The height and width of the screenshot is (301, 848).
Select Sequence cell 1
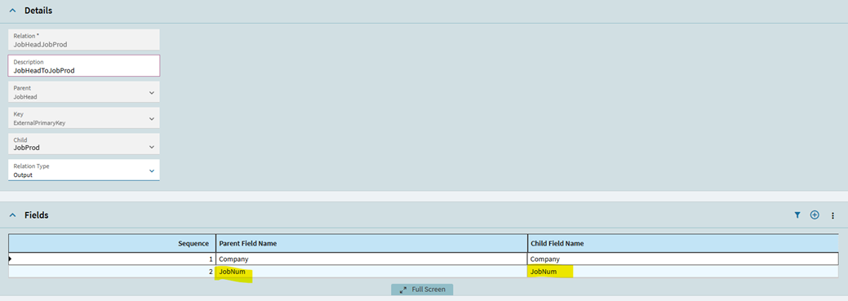[112, 259]
